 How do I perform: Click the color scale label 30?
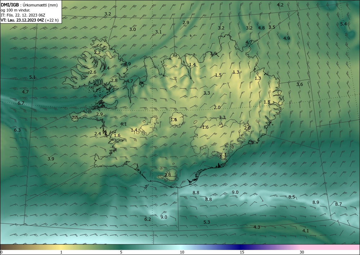pos(302,252)
